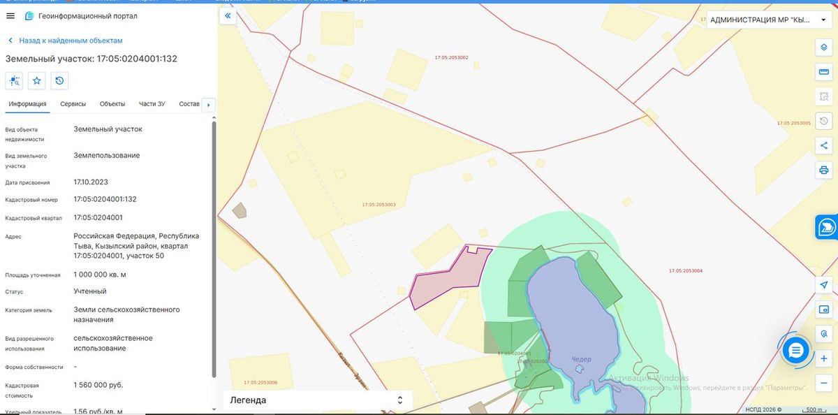Viewport: 838px width, 415px height.
Task: Open the Состав tab
Action: (x=189, y=104)
